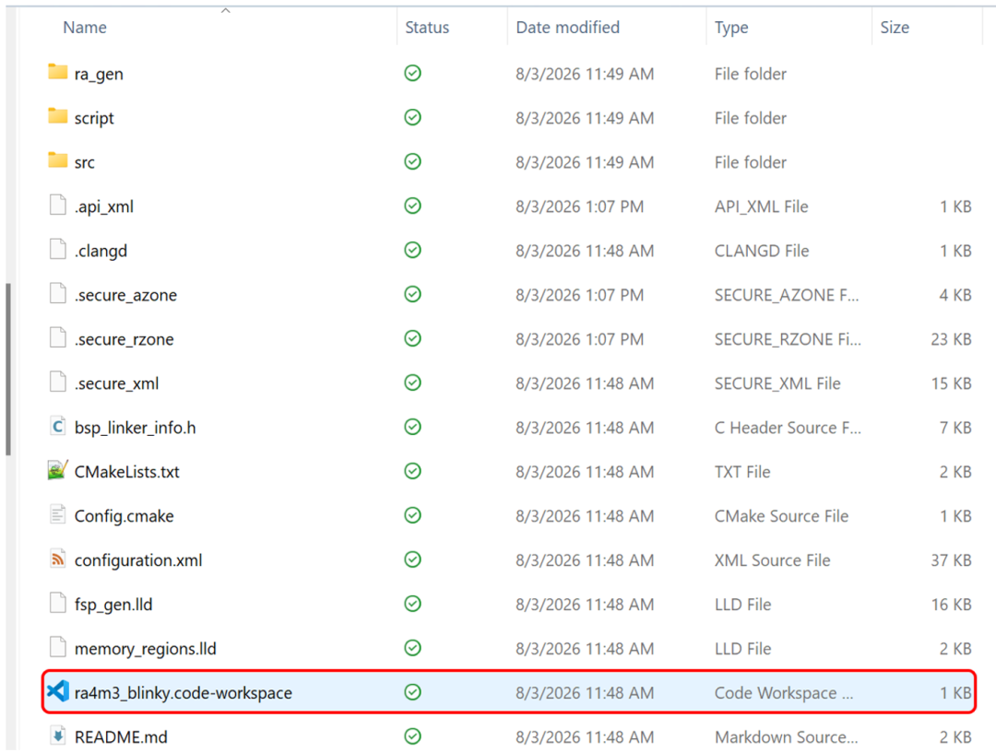The height and width of the screenshot is (753, 996).
Task: Select the bsp_linker_info.h file name
Action: [x=136, y=428]
